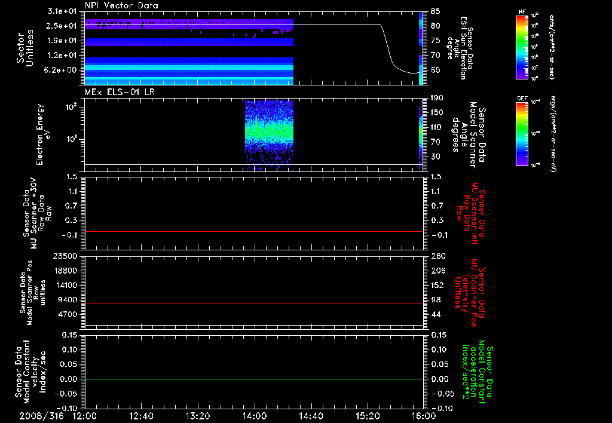
Task: Click the 'Electron Energy eV' axis title
Action: 43,134
